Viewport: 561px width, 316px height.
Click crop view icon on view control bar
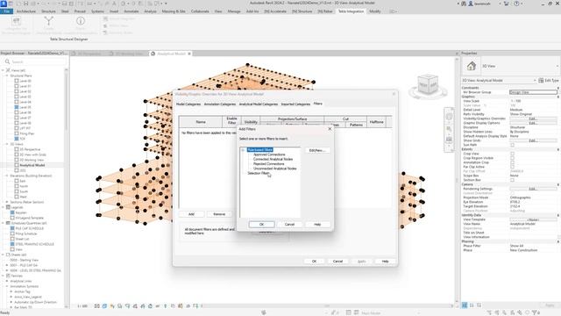[x=135, y=306]
